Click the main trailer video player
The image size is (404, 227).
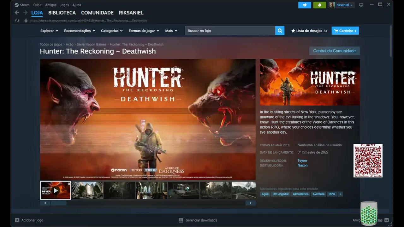148,119
